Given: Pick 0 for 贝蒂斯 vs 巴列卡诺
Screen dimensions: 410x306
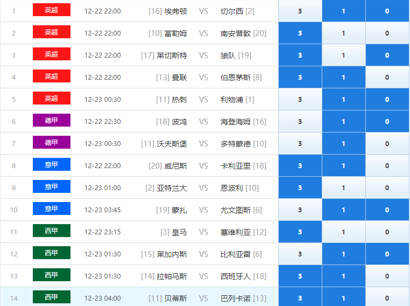Looking at the screenshot, I should [387, 298].
